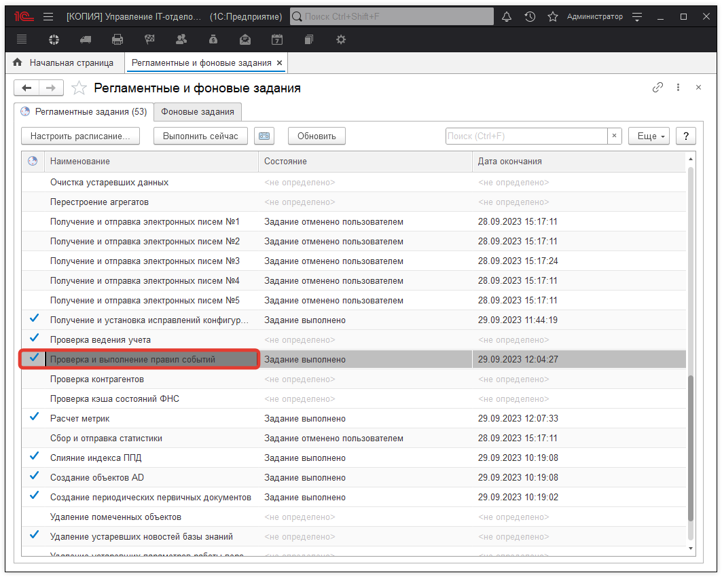Switch to Фоновые задания tab
722x577 pixels.
tap(197, 112)
